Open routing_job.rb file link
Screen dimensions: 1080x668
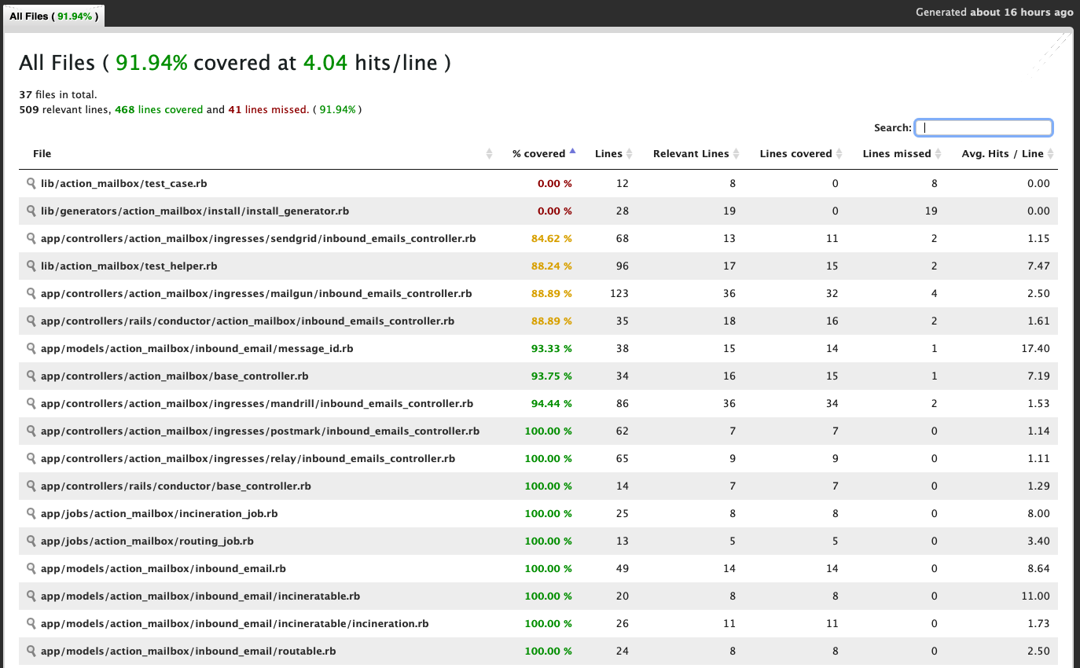click(x=147, y=541)
